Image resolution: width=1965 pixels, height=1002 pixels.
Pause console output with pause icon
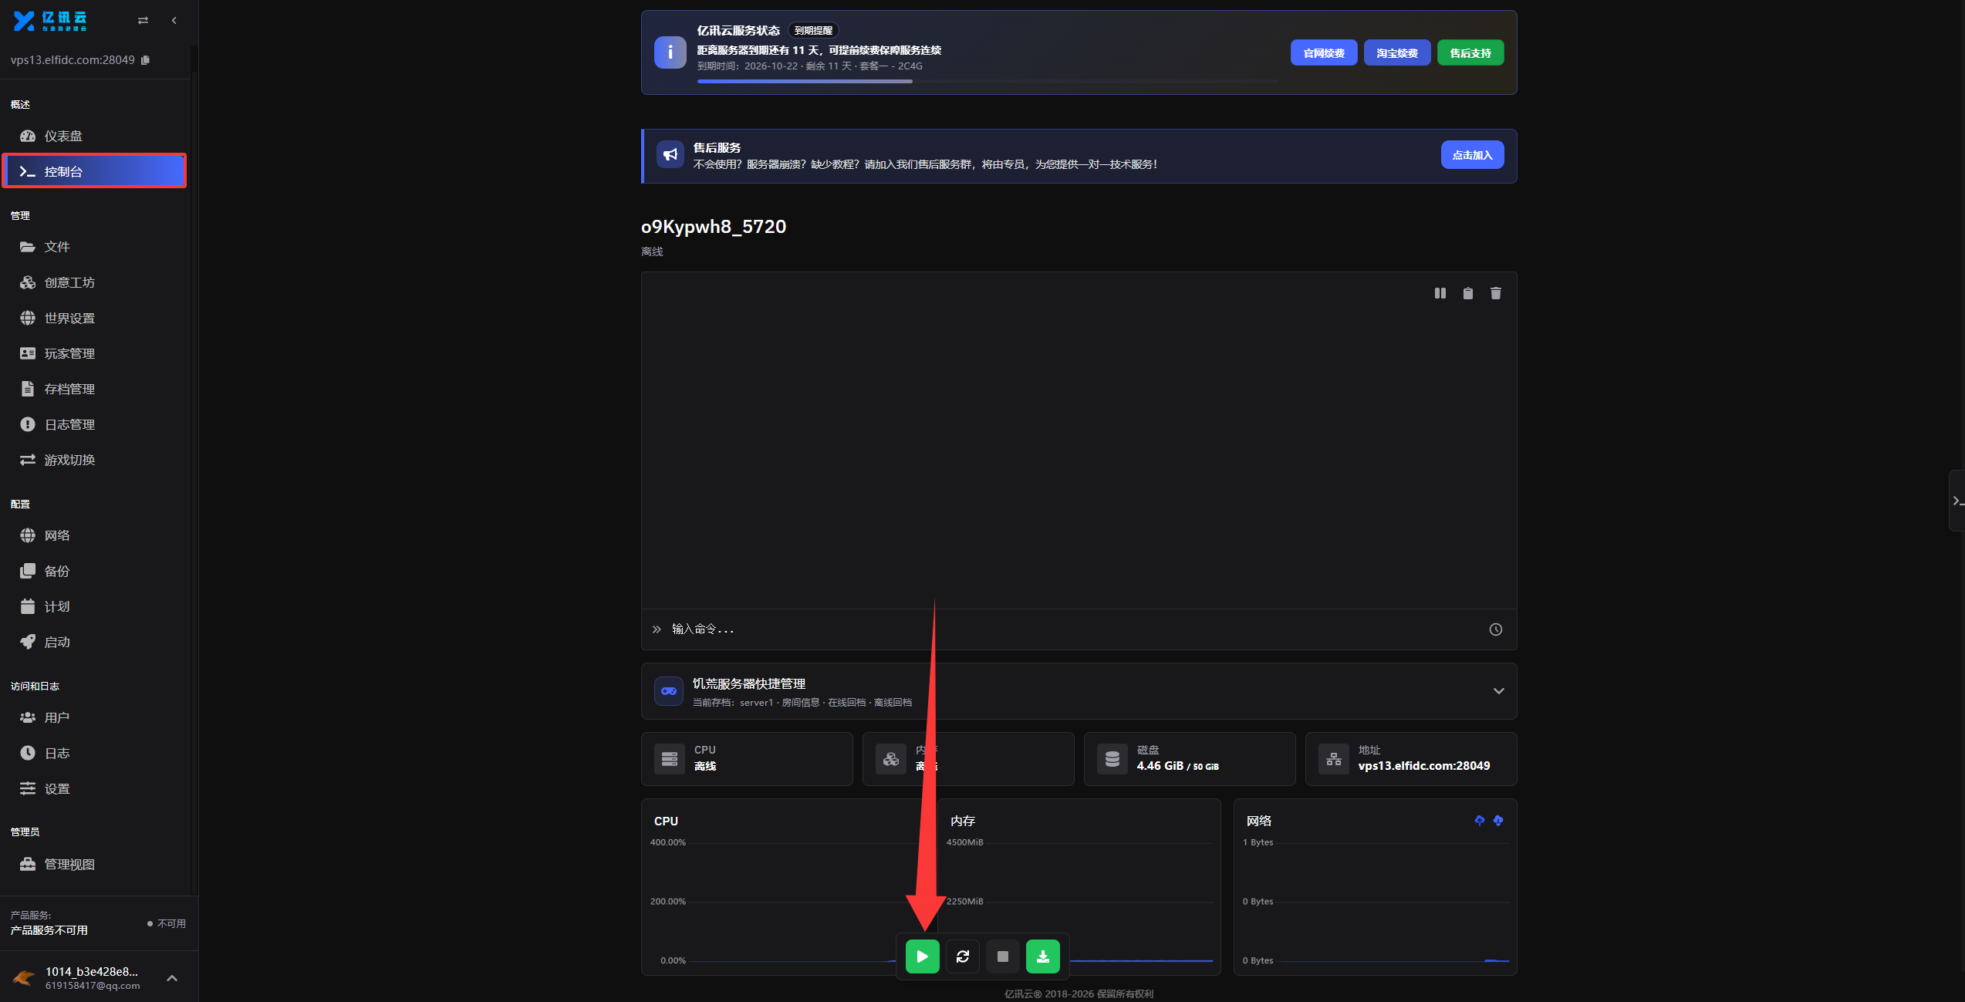click(x=1440, y=293)
